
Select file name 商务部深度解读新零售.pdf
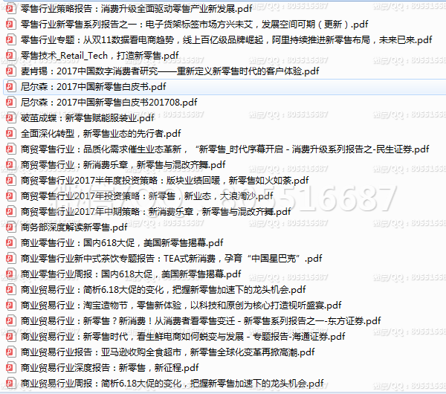(74, 227)
